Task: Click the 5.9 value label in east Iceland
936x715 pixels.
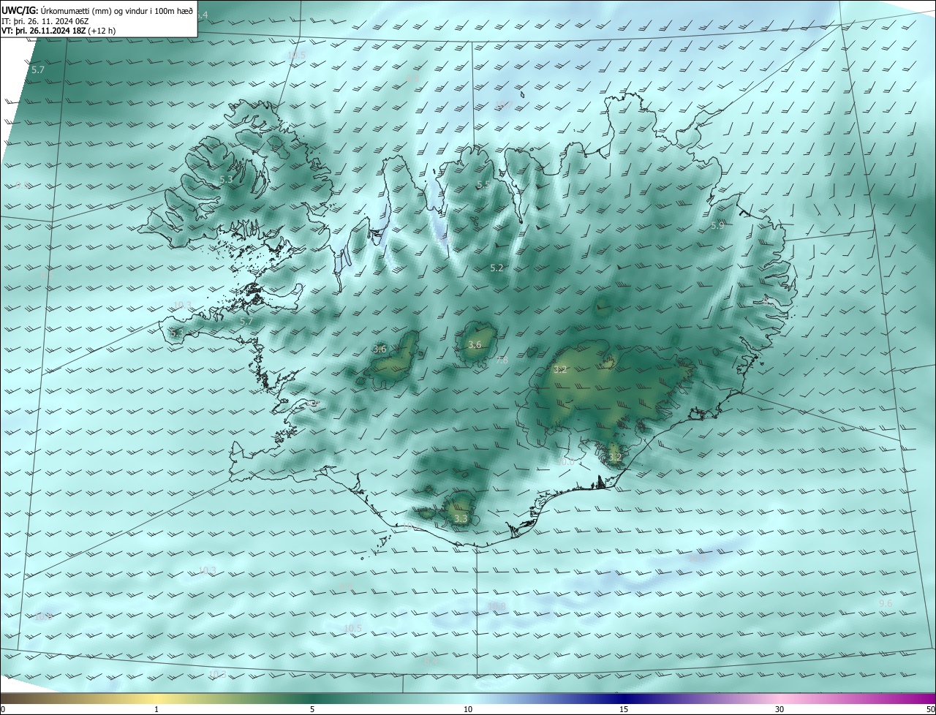Action: point(717,226)
